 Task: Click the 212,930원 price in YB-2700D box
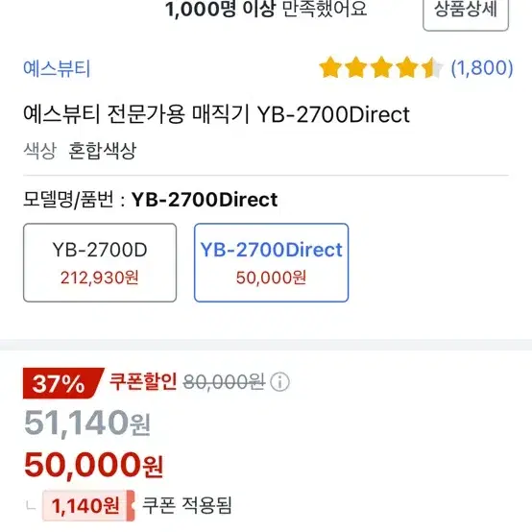click(x=100, y=278)
